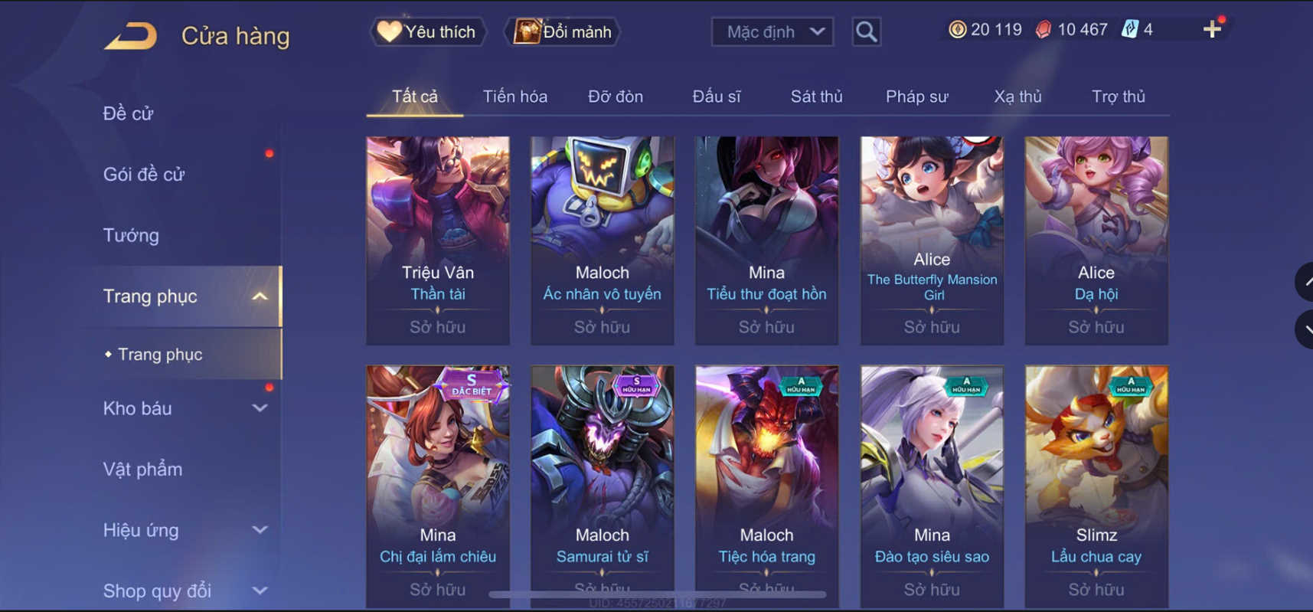Tap the back arrow beside Cửa hàng

coord(130,36)
